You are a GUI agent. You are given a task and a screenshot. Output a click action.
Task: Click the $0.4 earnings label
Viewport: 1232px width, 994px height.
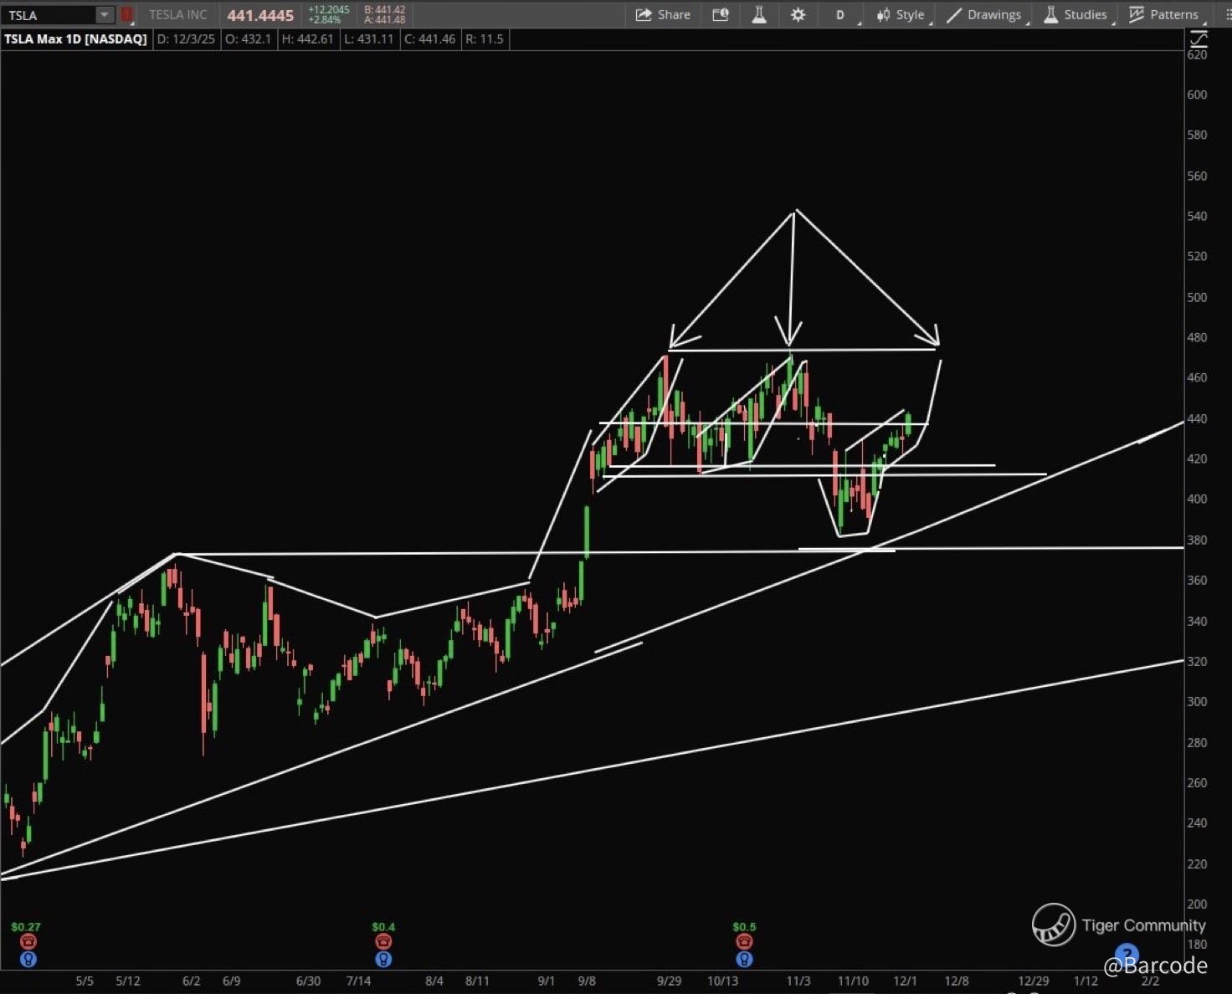(383, 927)
